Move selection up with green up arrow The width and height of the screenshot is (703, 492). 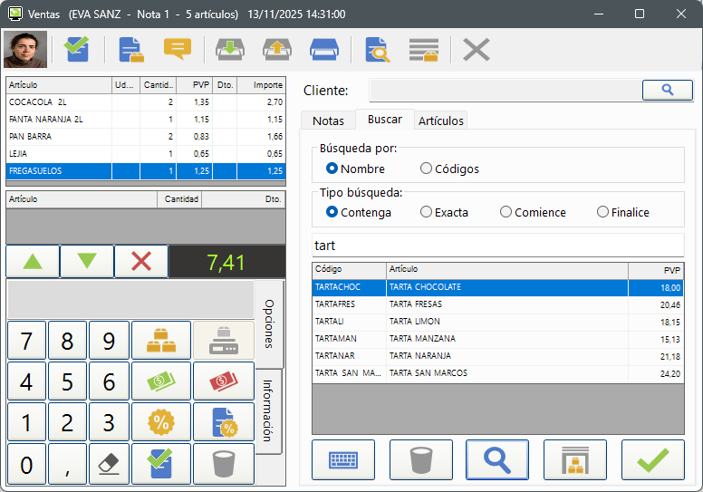(33, 262)
